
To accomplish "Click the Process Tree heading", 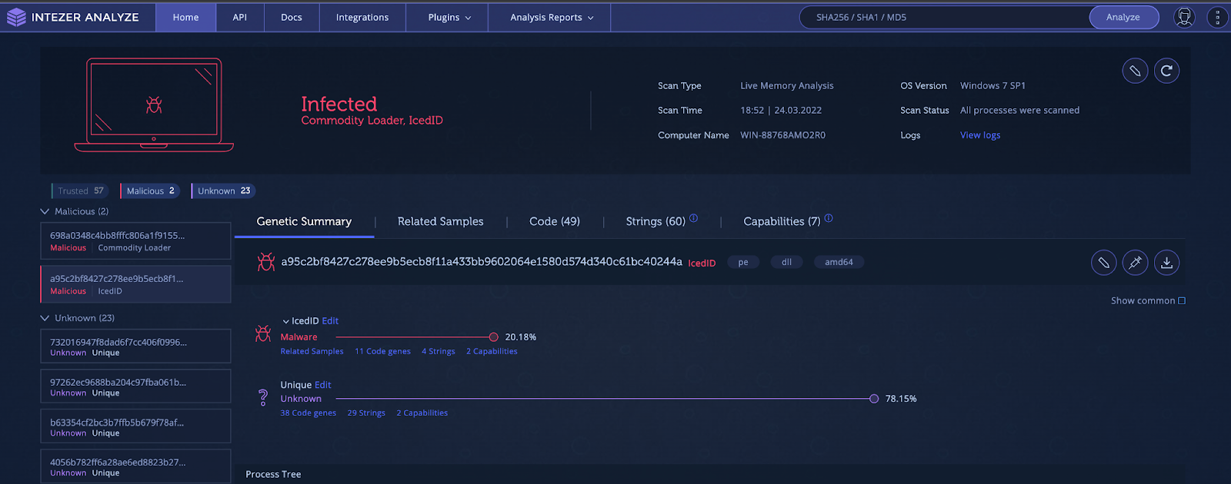I will pyautogui.click(x=273, y=474).
